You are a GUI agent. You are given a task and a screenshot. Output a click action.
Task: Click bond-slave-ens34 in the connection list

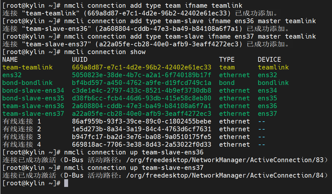click(33, 90)
